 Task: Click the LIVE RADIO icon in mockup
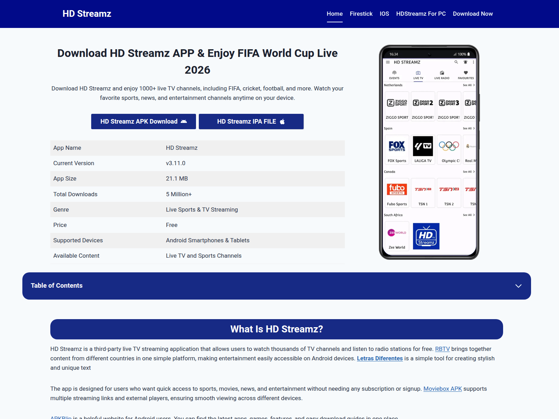442,73
